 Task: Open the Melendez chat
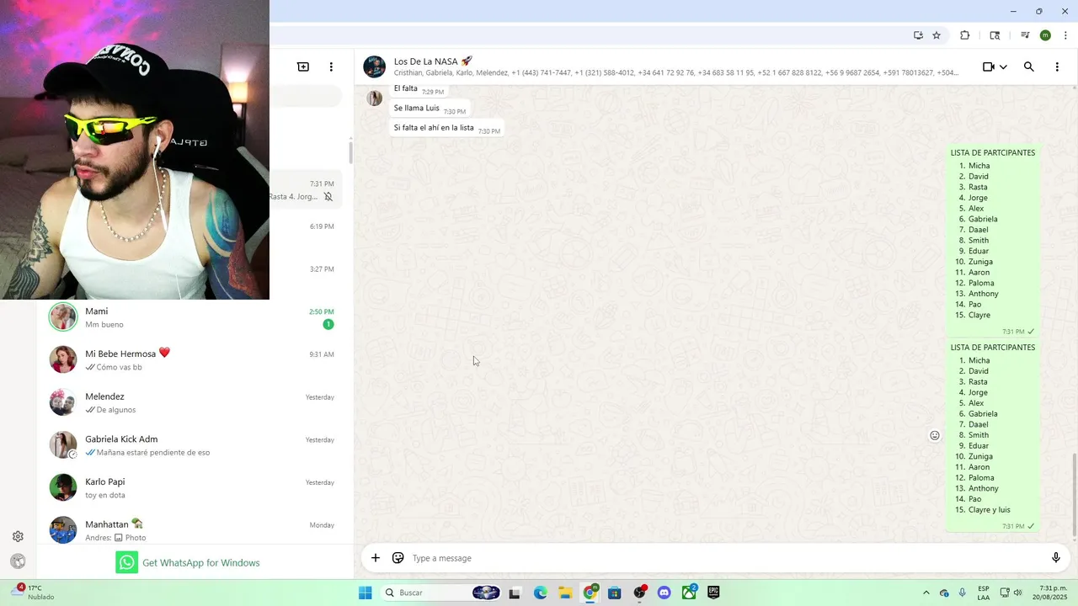pos(195,402)
